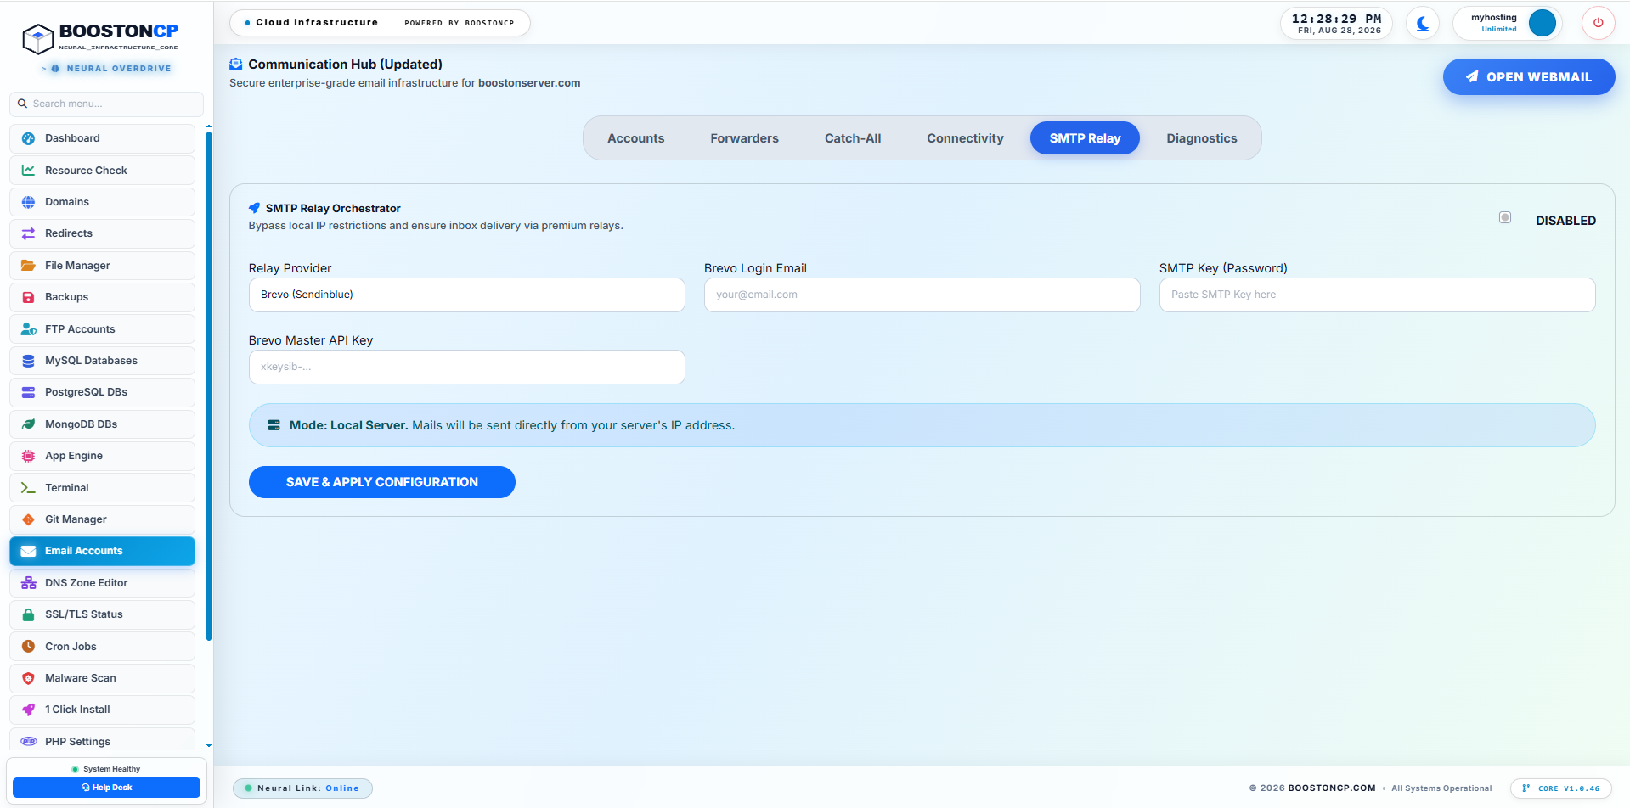This screenshot has width=1630, height=808.
Task: Click the Backups disk icon
Action: pos(28,297)
